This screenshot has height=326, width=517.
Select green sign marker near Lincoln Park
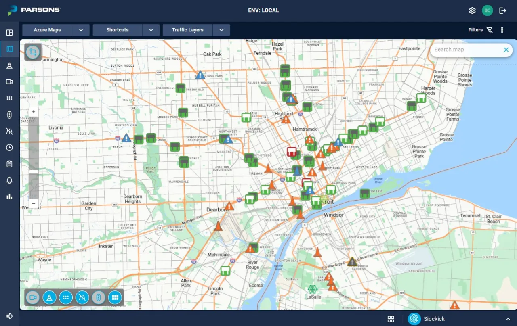point(225,271)
